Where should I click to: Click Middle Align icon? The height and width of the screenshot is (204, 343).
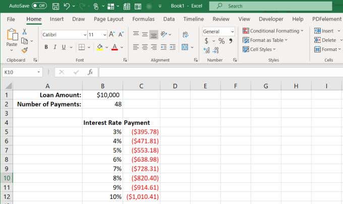[145, 34]
